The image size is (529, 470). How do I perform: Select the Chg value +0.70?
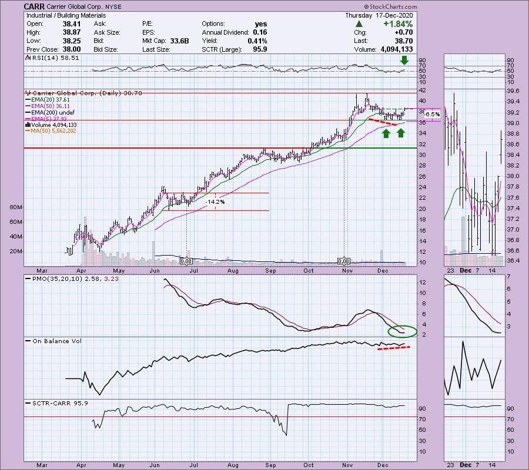click(x=403, y=32)
